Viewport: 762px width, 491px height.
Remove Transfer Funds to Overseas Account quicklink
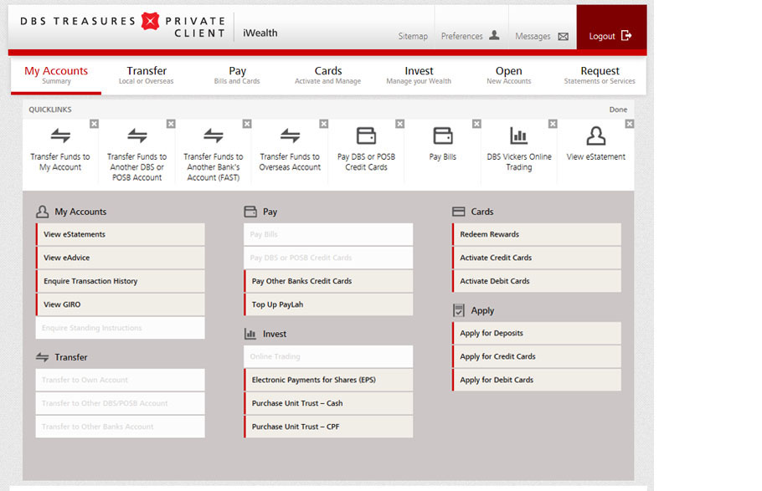tap(324, 124)
